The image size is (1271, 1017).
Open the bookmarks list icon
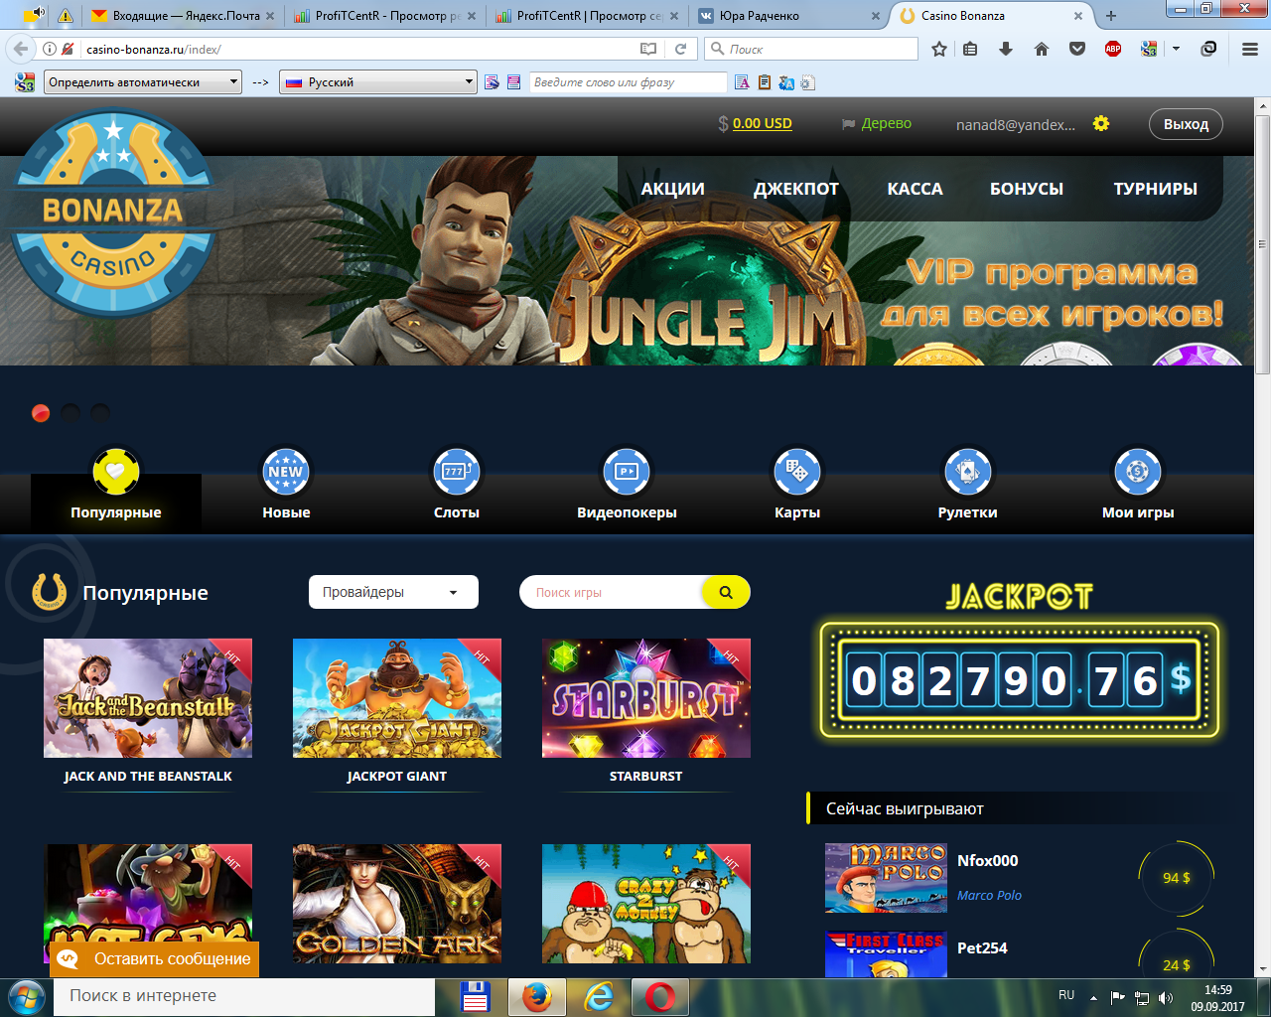click(x=970, y=49)
